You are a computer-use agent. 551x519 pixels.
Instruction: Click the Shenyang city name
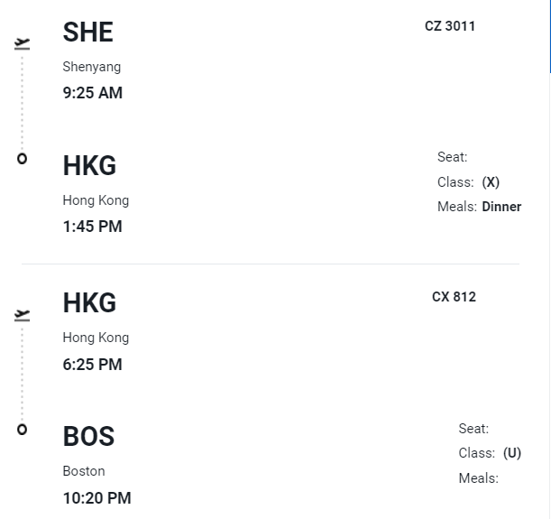tap(91, 67)
